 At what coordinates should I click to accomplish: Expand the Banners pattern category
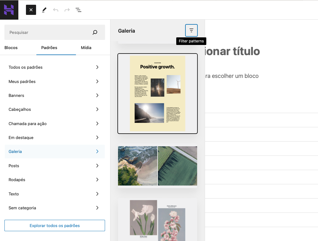(x=54, y=95)
